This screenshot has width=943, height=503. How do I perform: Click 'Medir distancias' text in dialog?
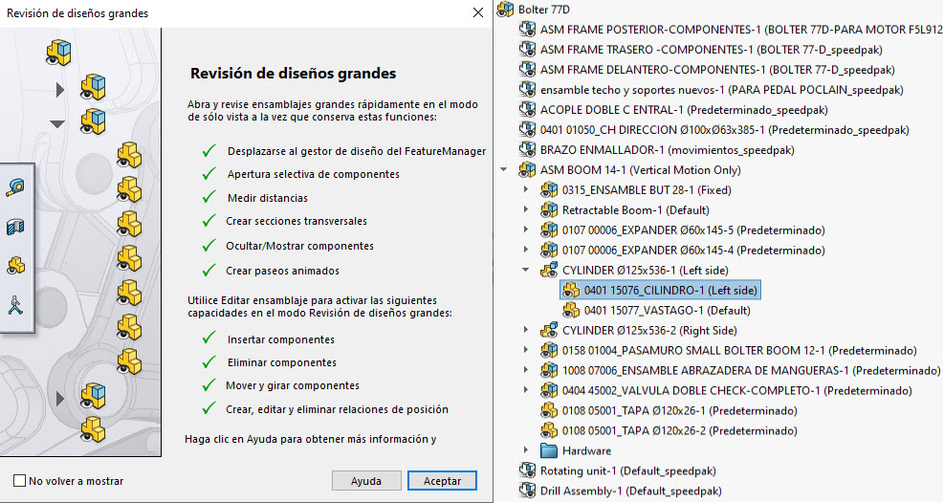coord(268,198)
